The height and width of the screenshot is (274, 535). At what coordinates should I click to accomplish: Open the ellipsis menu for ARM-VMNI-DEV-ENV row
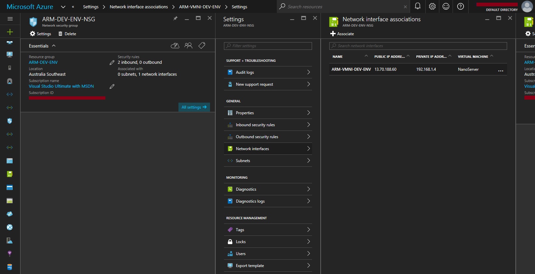[x=500, y=70]
